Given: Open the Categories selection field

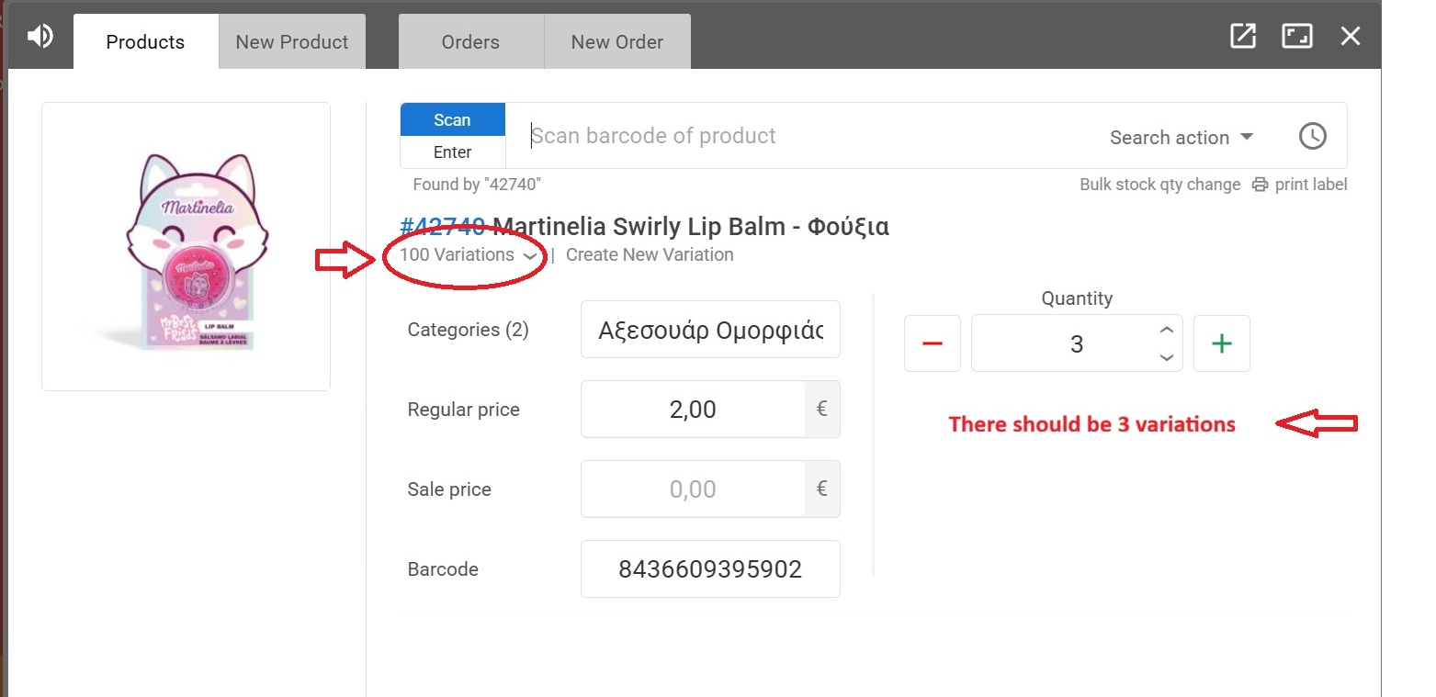Looking at the screenshot, I should [x=709, y=330].
